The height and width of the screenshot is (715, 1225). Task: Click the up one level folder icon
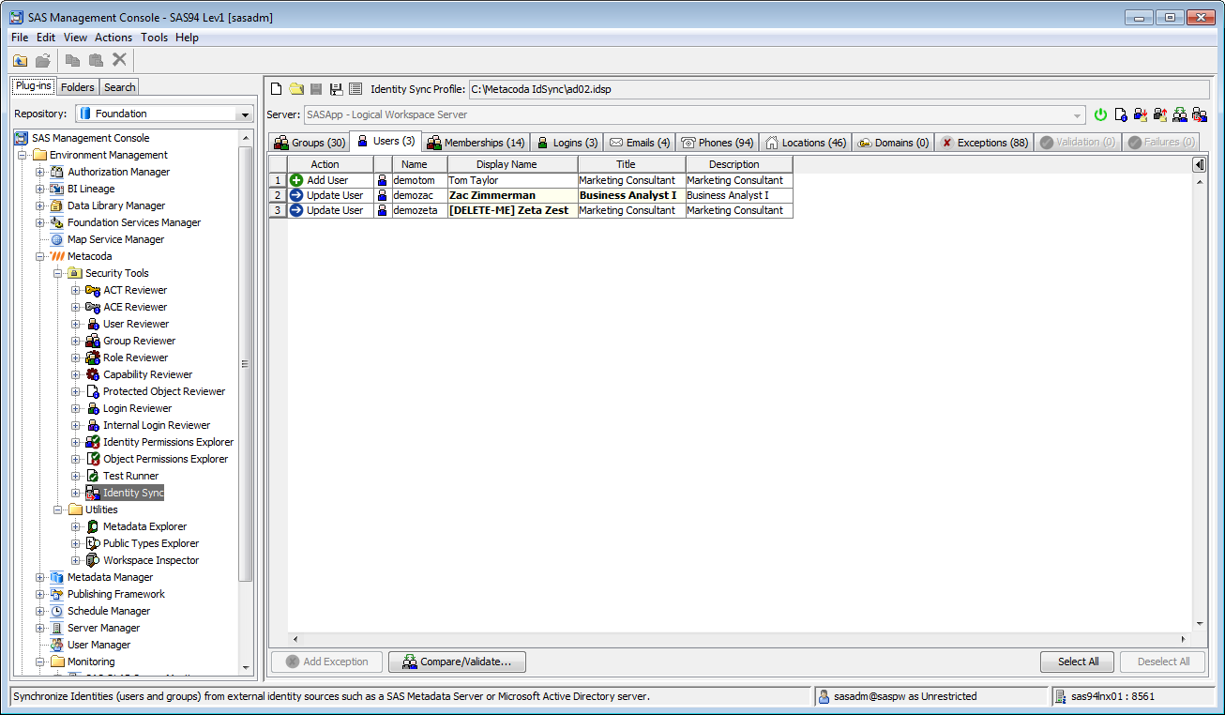pyautogui.click(x=20, y=60)
